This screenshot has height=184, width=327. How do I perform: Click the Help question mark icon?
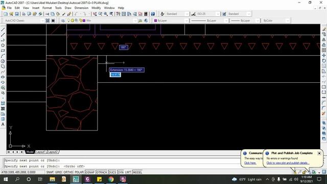[153, 14]
